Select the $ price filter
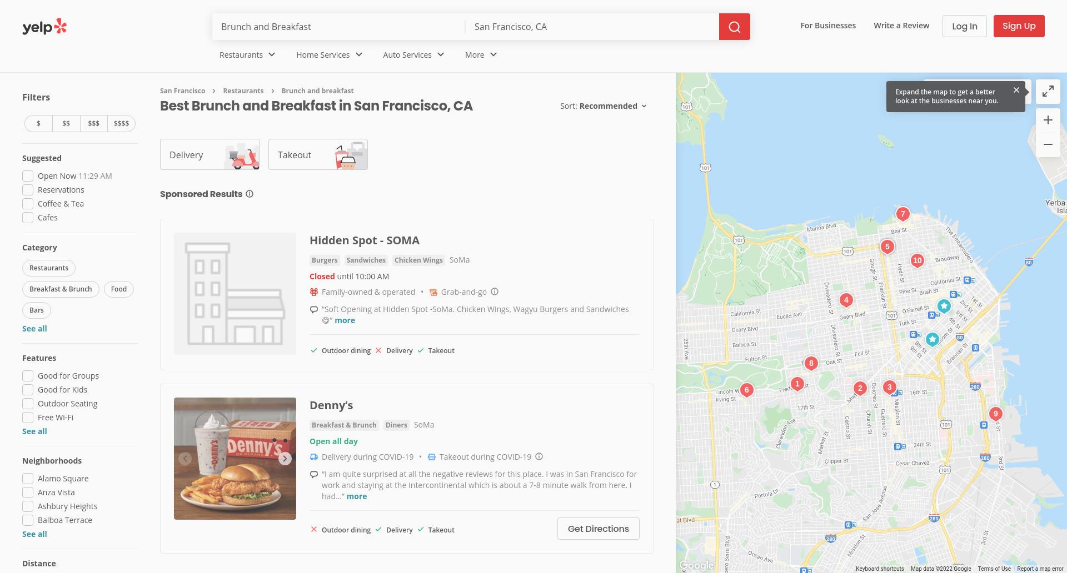 tap(38, 123)
